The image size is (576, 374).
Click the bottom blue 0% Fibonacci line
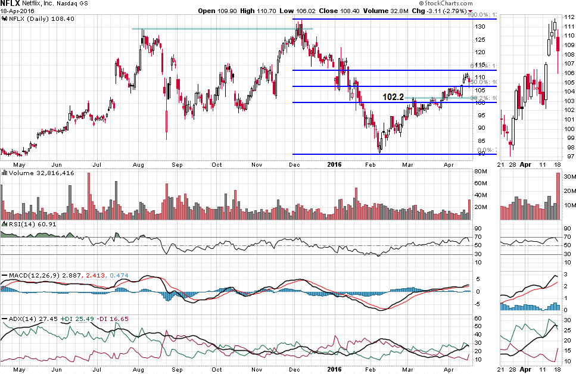(394, 154)
